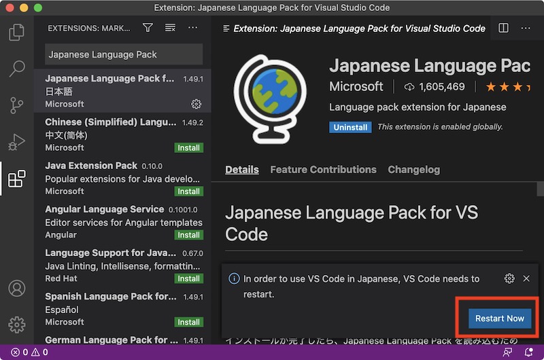544x360 pixels.
Task: Select the Japanese Language Pack list item
Action: coord(122,91)
